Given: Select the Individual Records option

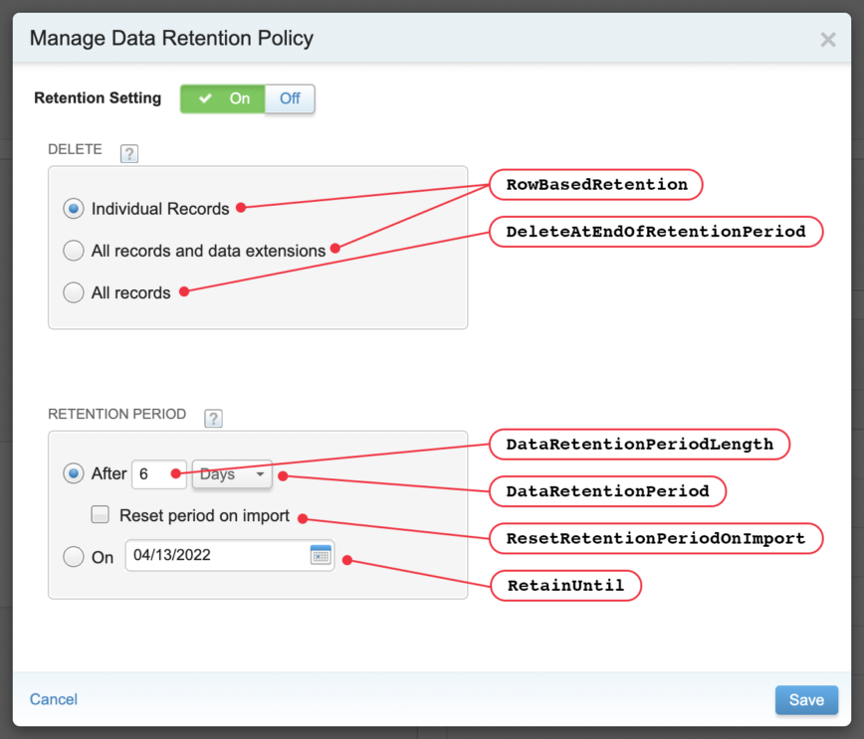Looking at the screenshot, I should [x=74, y=209].
